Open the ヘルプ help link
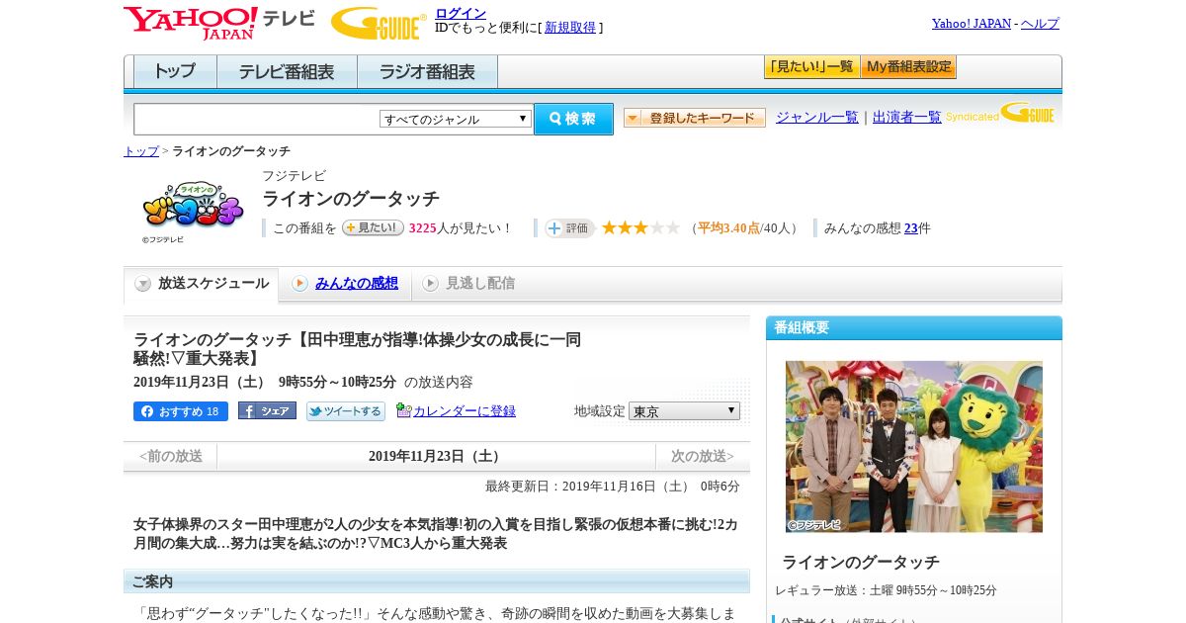 [1040, 23]
